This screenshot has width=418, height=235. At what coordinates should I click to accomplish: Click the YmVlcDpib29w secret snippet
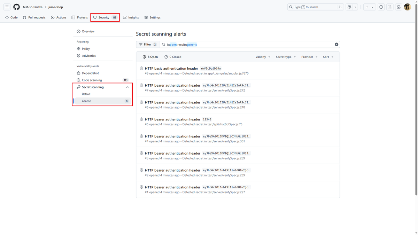[x=211, y=69]
